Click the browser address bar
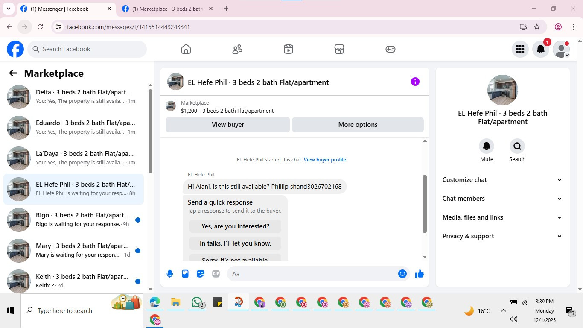Image resolution: width=583 pixels, height=328 pixels. (x=290, y=27)
